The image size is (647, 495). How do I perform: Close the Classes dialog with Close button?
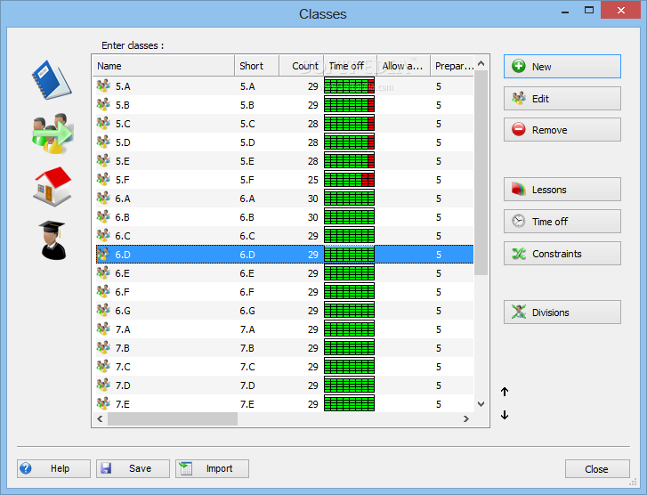point(597,469)
